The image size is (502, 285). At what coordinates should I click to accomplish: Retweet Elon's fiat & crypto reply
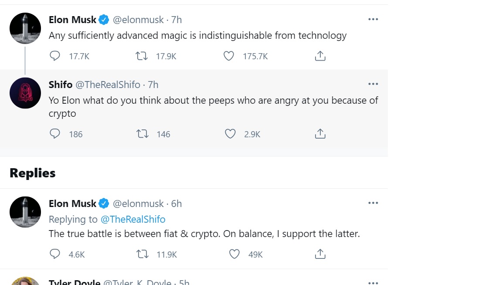pos(142,254)
